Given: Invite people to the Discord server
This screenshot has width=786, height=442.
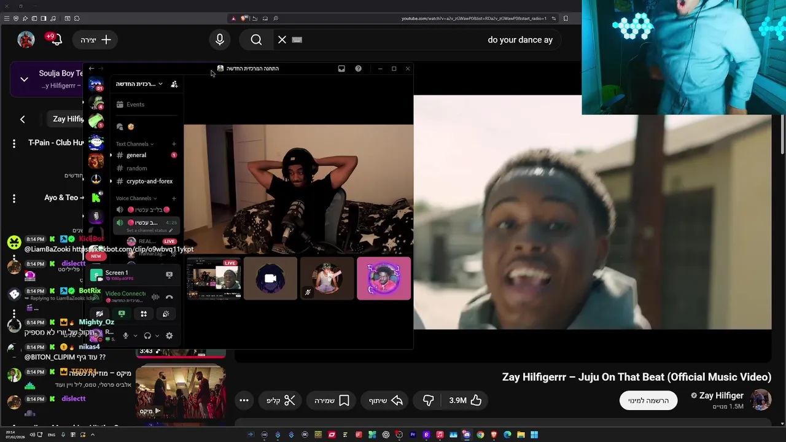Looking at the screenshot, I should click(x=174, y=84).
